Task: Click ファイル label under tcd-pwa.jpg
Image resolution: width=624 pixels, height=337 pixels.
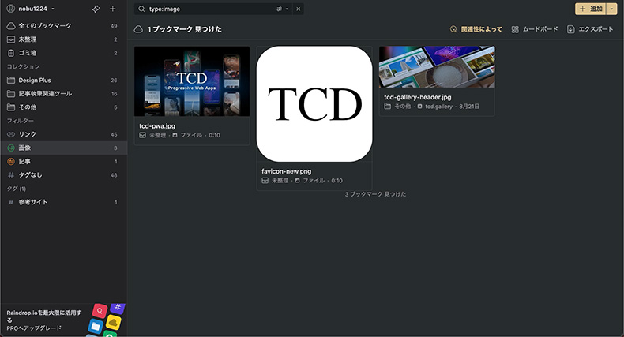Action: click(x=191, y=135)
